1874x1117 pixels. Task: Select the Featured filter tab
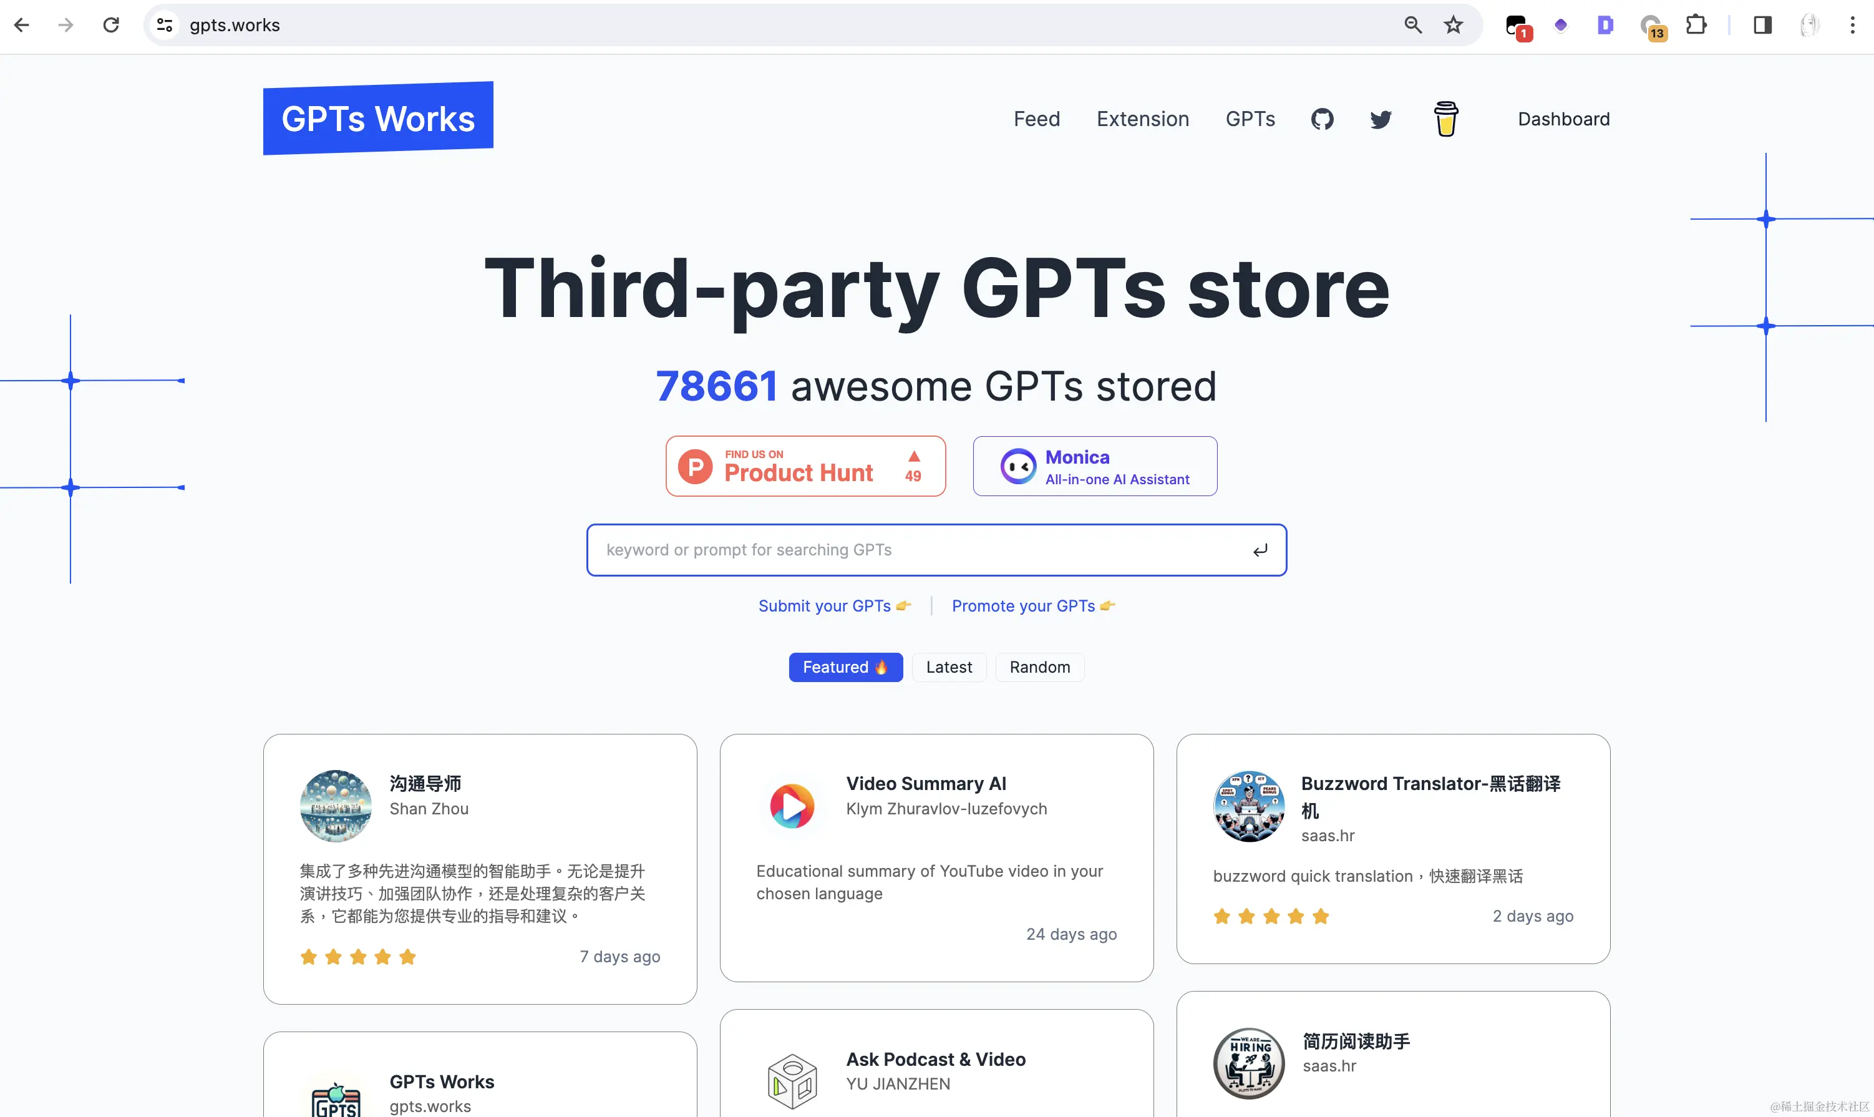coord(845,667)
